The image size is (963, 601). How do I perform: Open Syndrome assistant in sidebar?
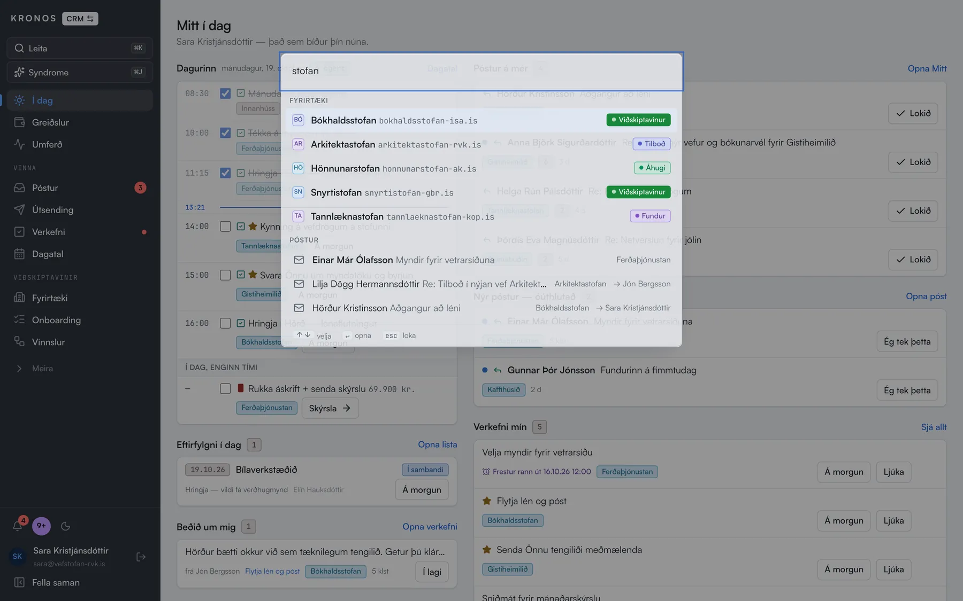(80, 72)
